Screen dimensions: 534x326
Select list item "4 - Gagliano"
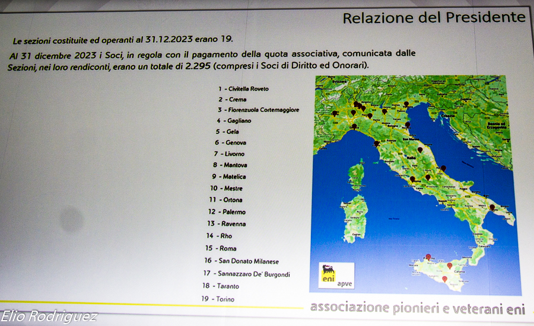point(234,120)
